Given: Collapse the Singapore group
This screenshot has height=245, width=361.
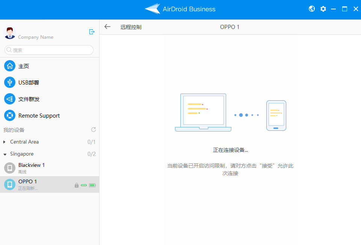Looking at the screenshot, I should pyautogui.click(x=5, y=154).
